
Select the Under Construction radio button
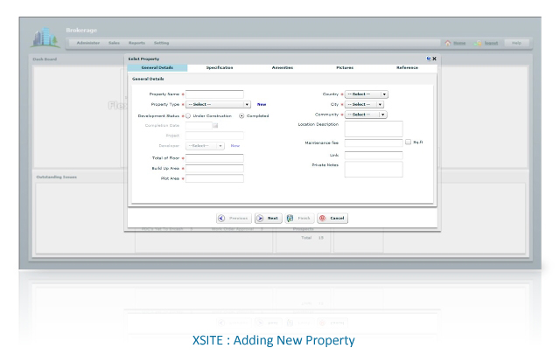(x=188, y=115)
